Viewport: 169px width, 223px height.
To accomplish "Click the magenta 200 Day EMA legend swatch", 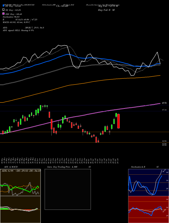I will click(3, 14).
